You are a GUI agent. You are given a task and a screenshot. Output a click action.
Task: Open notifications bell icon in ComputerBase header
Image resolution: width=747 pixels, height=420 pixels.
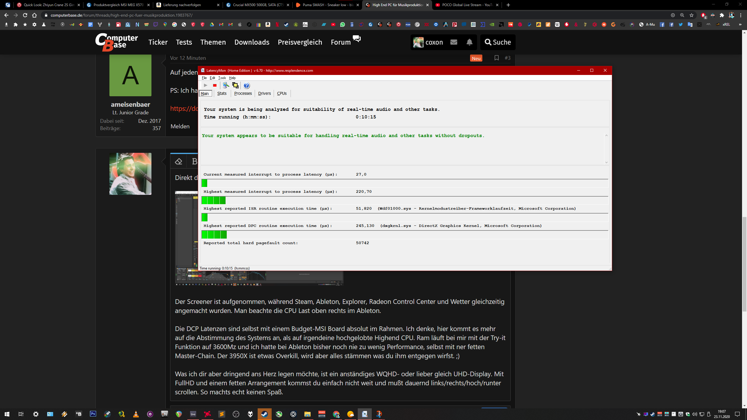click(x=469, y=42)
